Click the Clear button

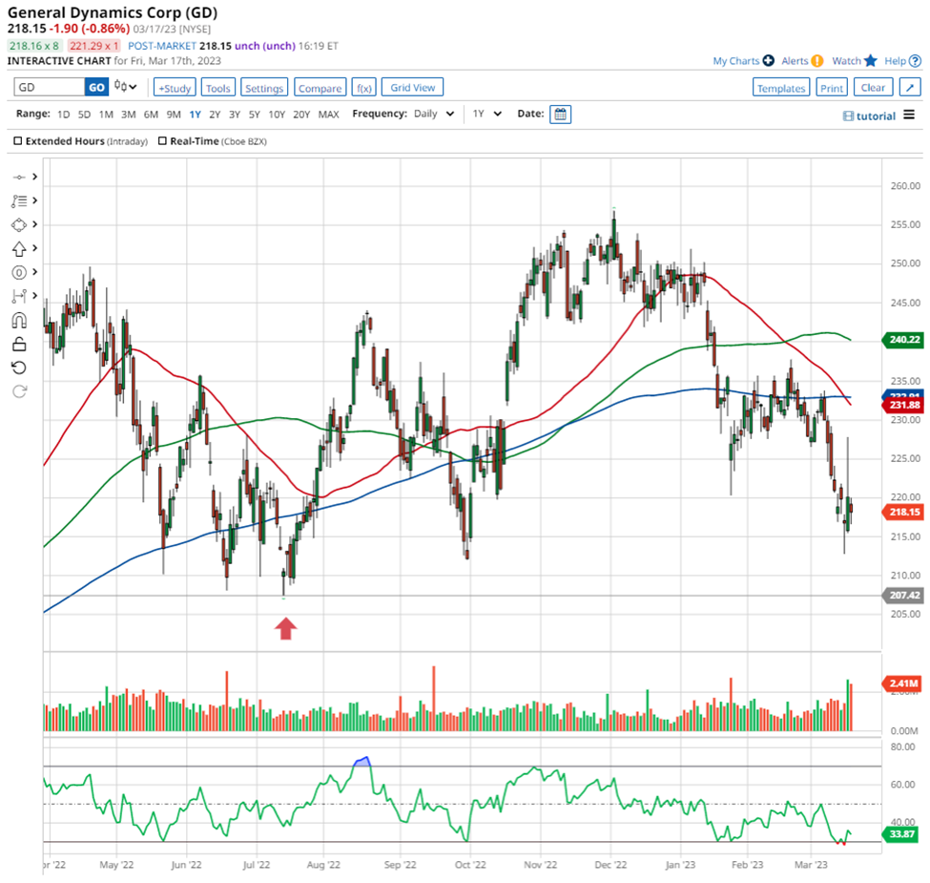tap(873, 88)
